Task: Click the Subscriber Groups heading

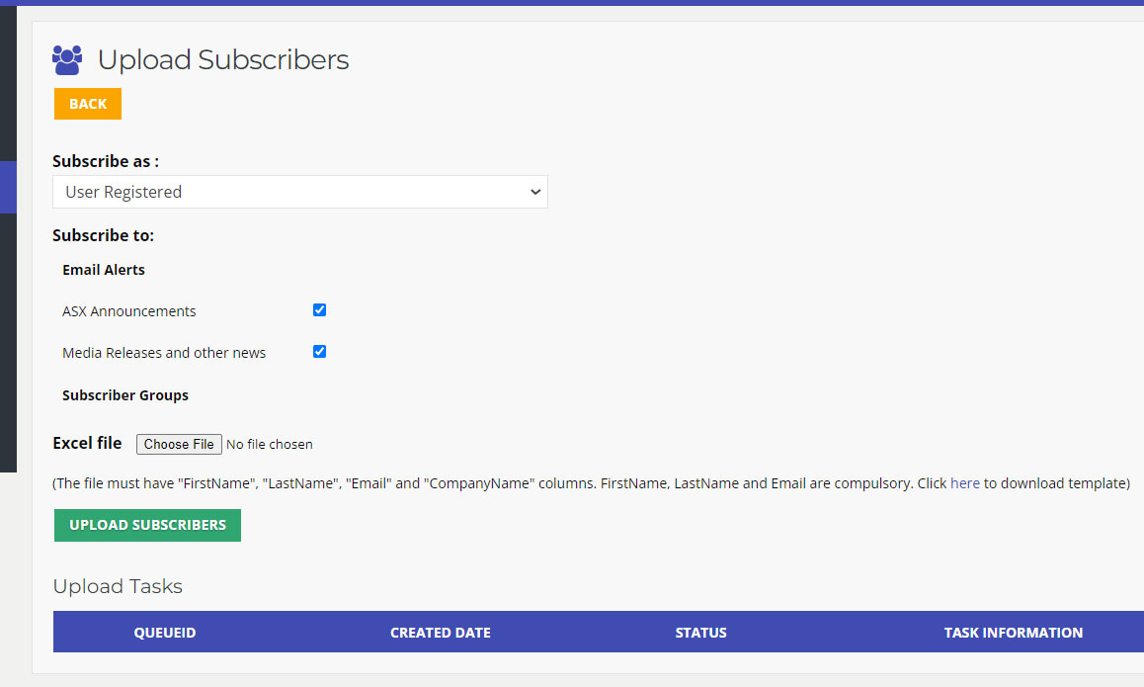Action: 125,395
